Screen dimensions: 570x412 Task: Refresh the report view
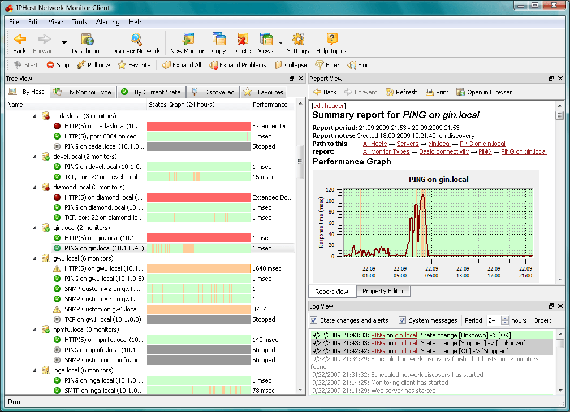click(x=401, y=92)
